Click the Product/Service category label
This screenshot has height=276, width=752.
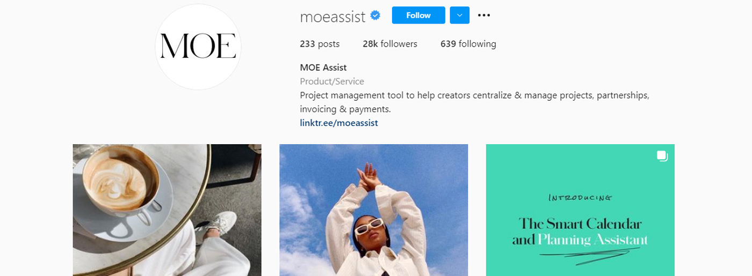click(332, 81)
